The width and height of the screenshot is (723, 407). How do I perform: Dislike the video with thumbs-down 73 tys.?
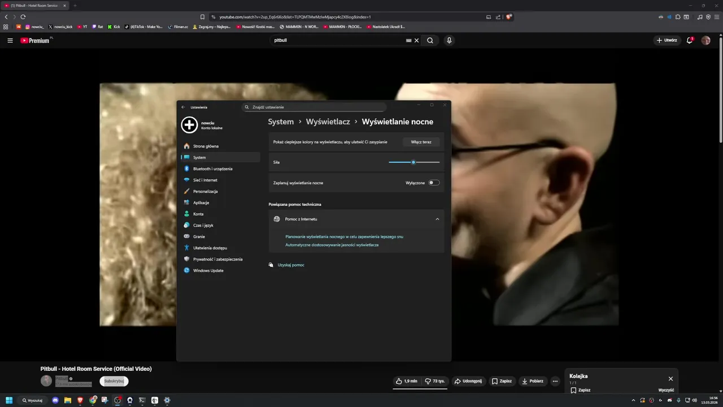pyautogui.click(x=435, y=381)
